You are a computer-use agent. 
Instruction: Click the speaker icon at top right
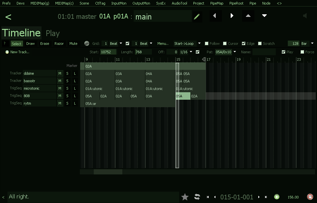[304, 16]
